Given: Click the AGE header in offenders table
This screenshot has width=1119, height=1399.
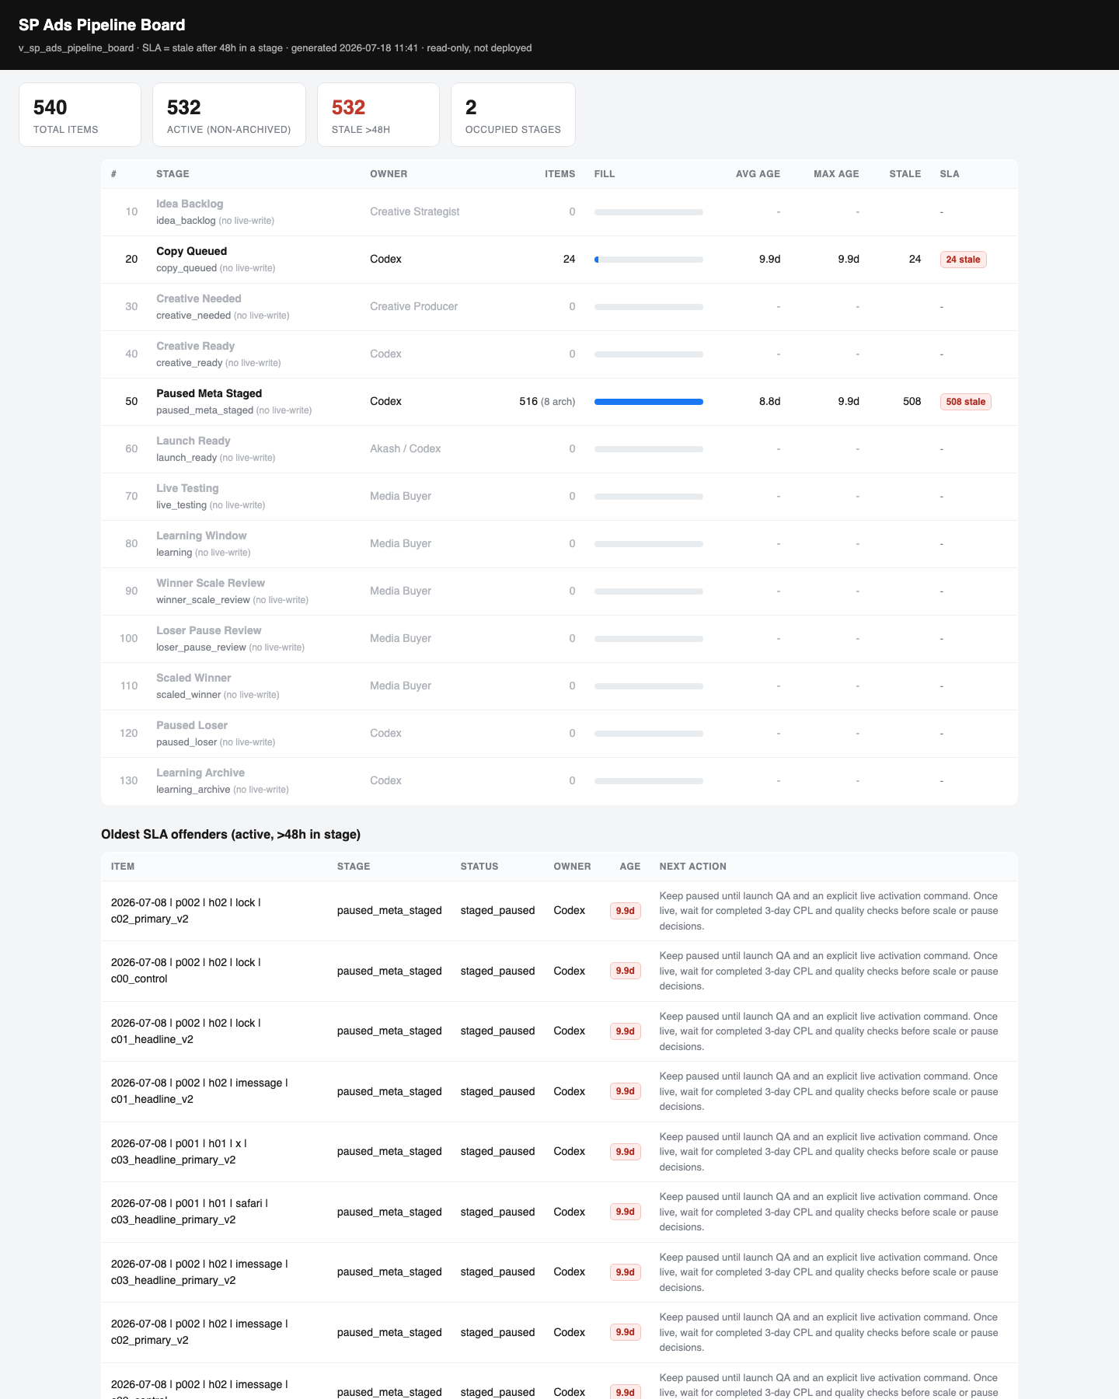Looking at the screenshot, I should 630,867.
